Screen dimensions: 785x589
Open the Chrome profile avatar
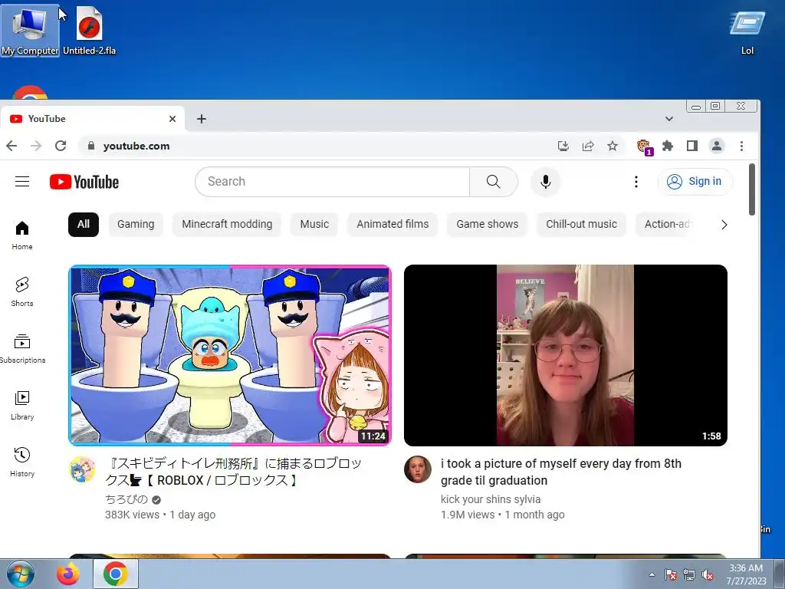tap(717, 146)
